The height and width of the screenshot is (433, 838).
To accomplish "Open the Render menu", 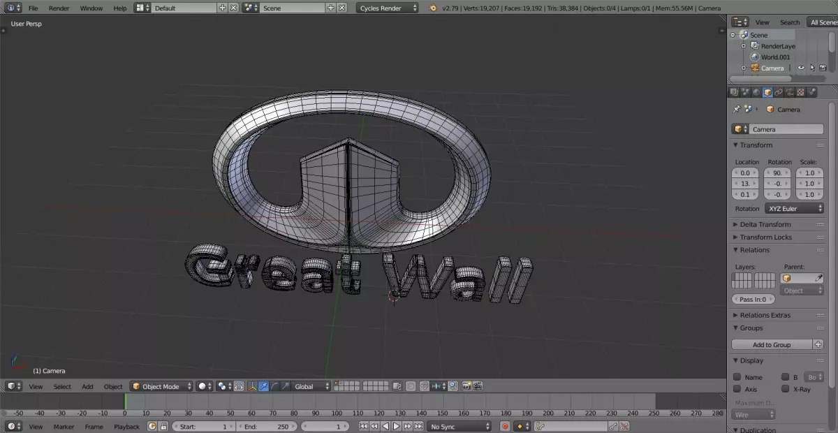I will (59, 8).
